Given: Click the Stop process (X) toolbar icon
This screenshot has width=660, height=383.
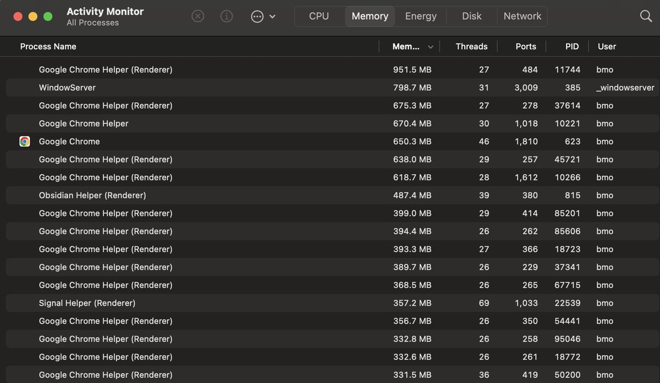Looking at the screenshot, I should [198, 16].
